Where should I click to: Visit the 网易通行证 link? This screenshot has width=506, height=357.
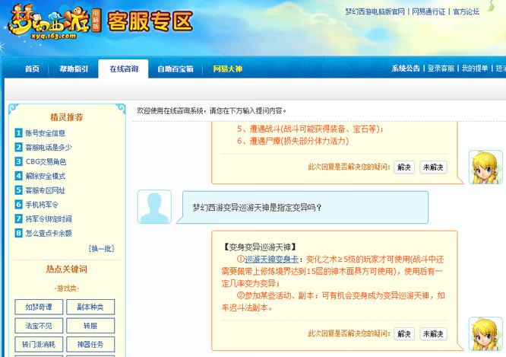tap(429, 12)
